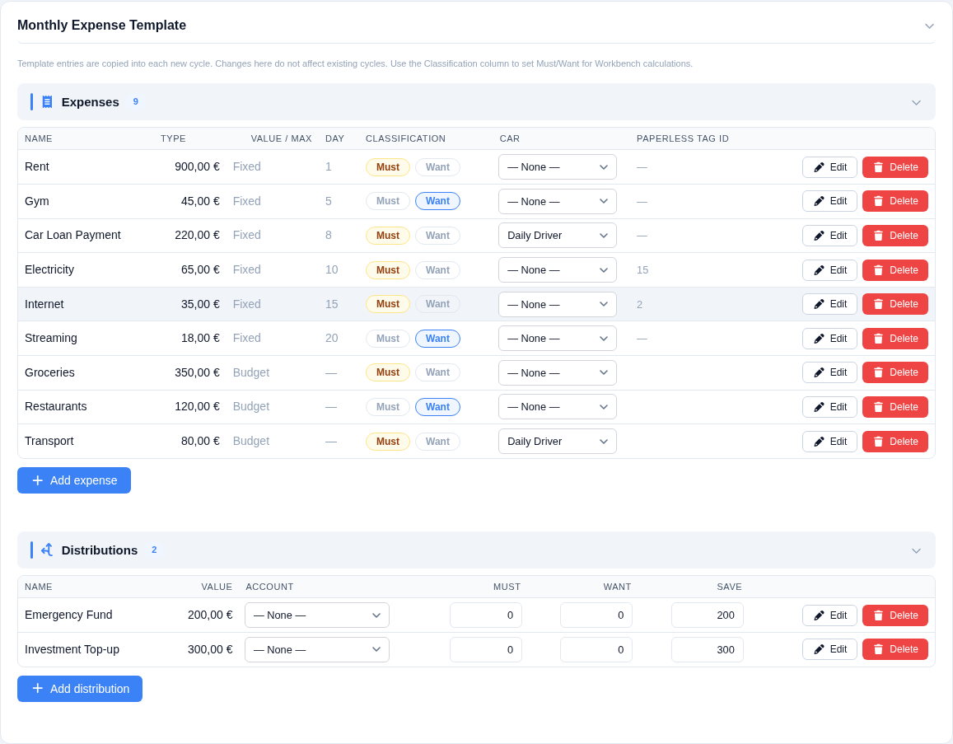This screenshot has height=744, width=953.
Task: Click pencil icon in Restaurants row
Action: [820, 407]
